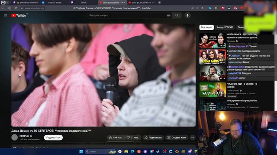Switch to the first moderator Twitch tab
This screenshot has width=277, height=155.
click(26, 3)
